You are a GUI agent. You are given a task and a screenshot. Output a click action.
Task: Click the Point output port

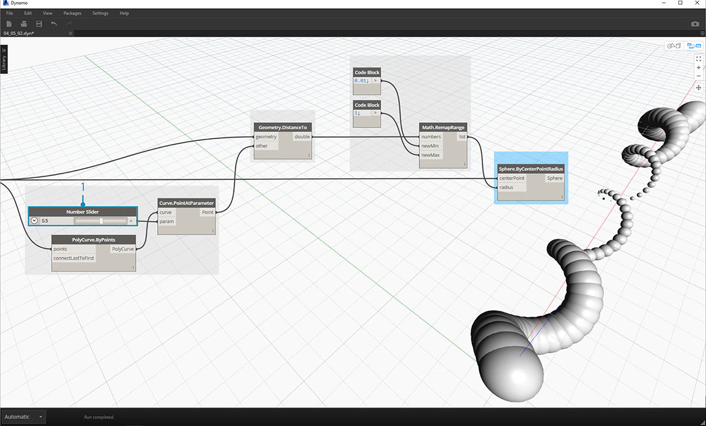click(208, 212)
